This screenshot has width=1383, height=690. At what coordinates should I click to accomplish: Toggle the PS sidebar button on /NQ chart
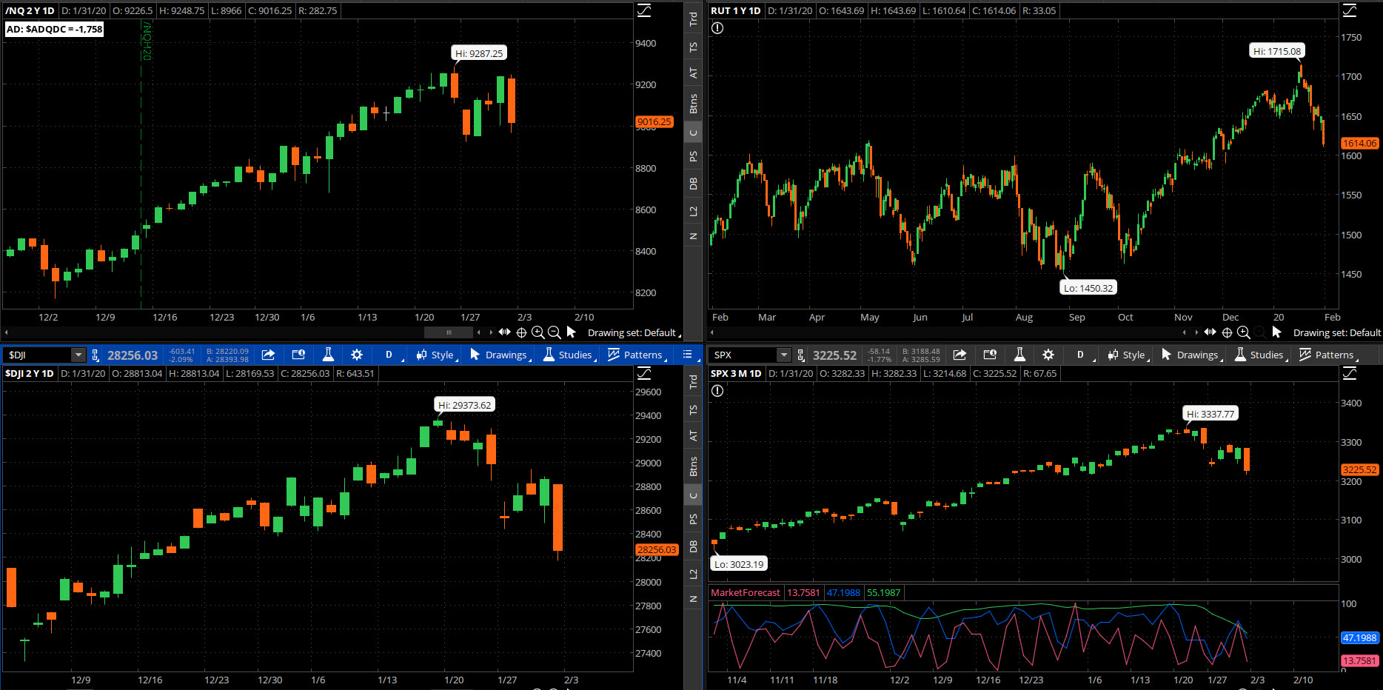(693, 156)
